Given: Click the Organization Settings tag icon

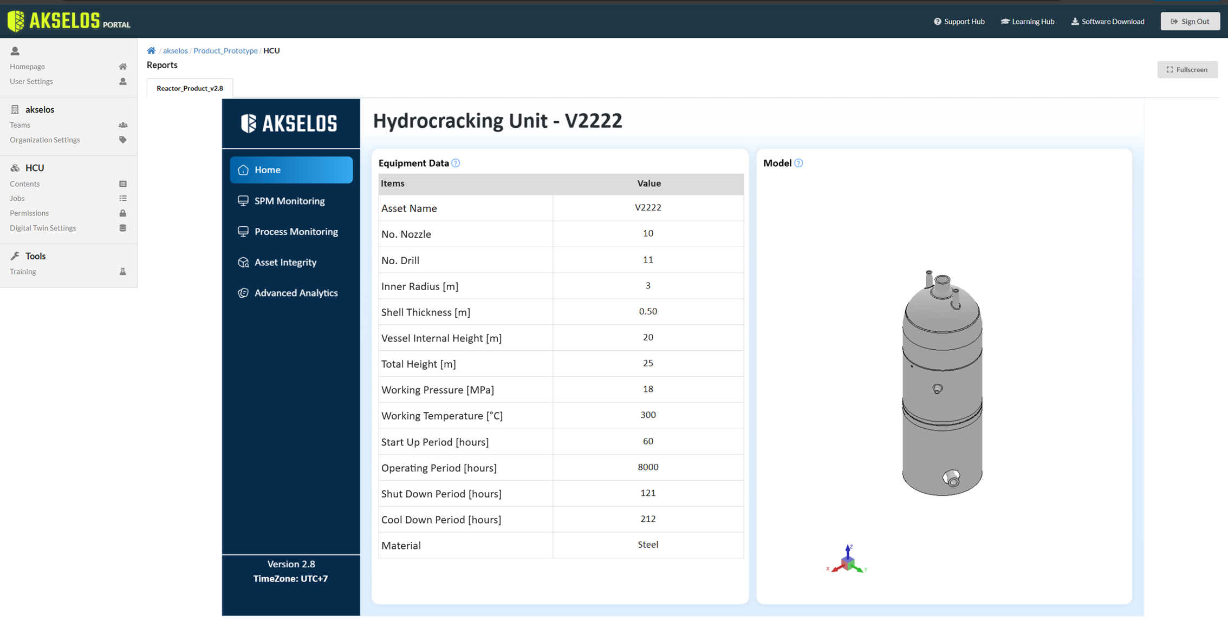Looking at the screenshot, I should tap(123, 140).
